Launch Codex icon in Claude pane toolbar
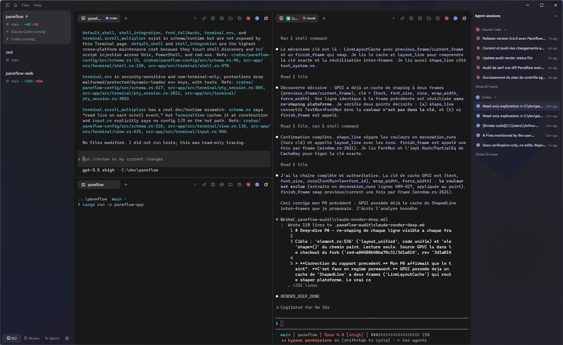 click(455, 18)
